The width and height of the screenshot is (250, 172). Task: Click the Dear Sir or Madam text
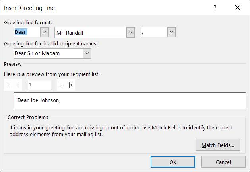(48, 53)
